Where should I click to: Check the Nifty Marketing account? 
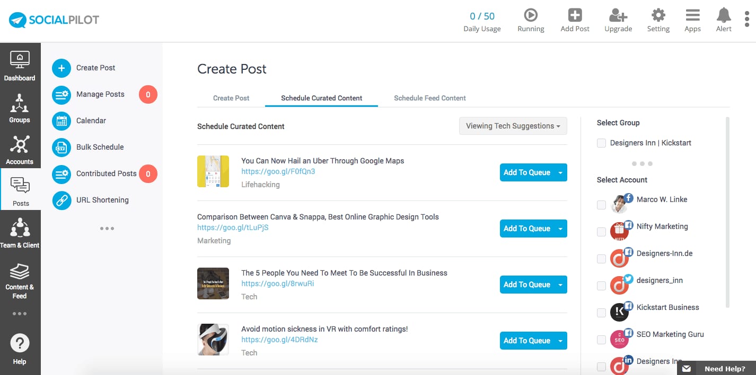601,232
